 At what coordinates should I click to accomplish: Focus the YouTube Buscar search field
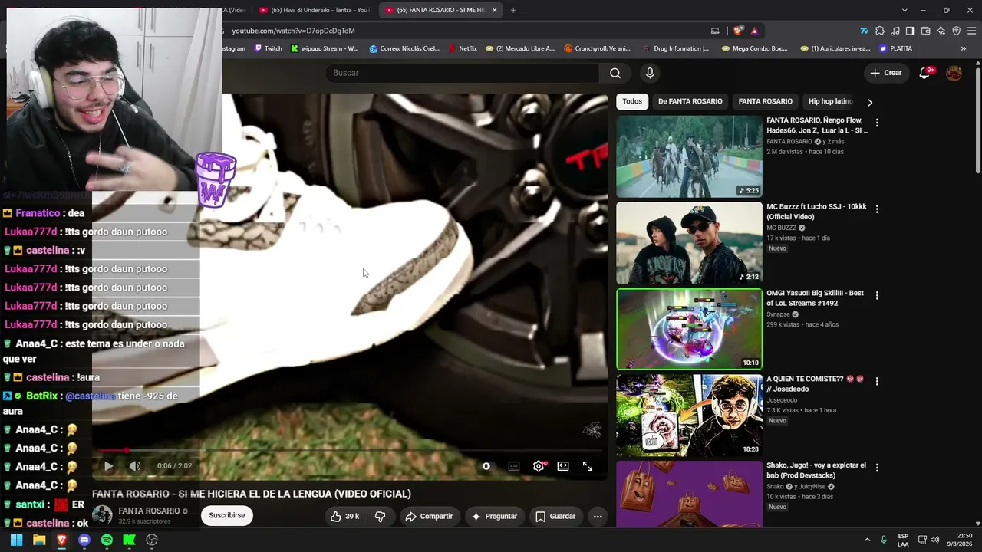[x=463, y=73]
